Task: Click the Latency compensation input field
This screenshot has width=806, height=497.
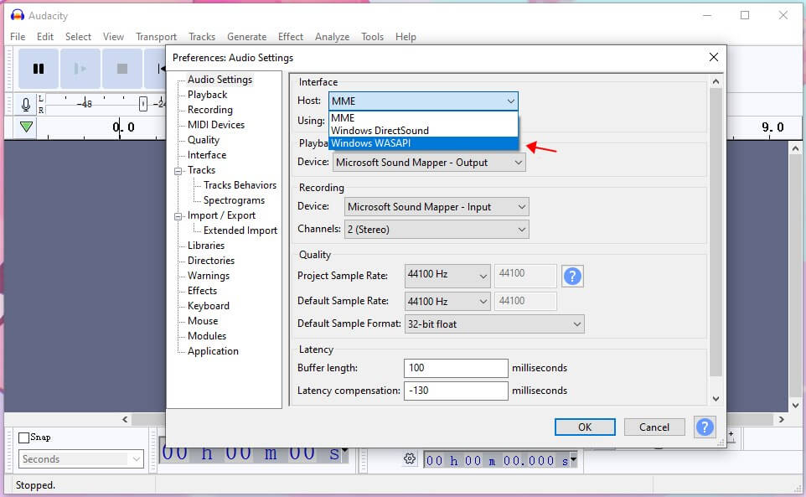Action: click(456, 391)
